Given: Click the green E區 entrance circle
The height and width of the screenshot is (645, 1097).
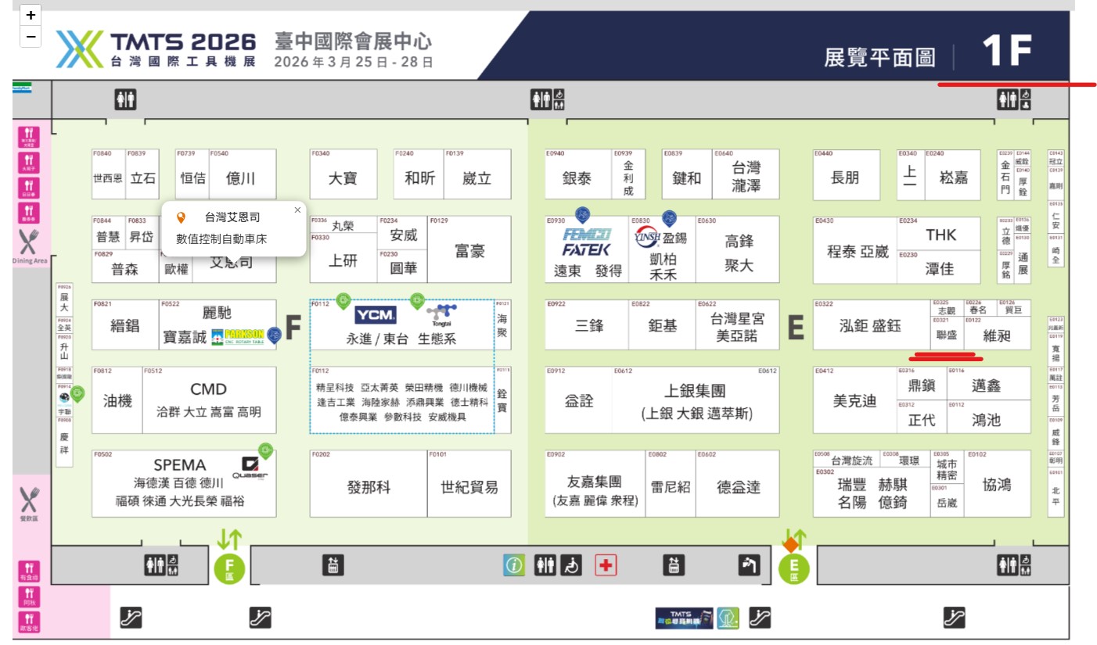Looking at the screenshot, I should point(793,569).
